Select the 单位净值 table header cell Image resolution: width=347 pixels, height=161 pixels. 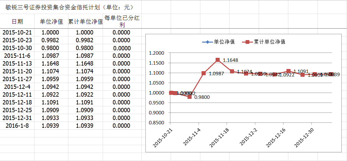51,21
